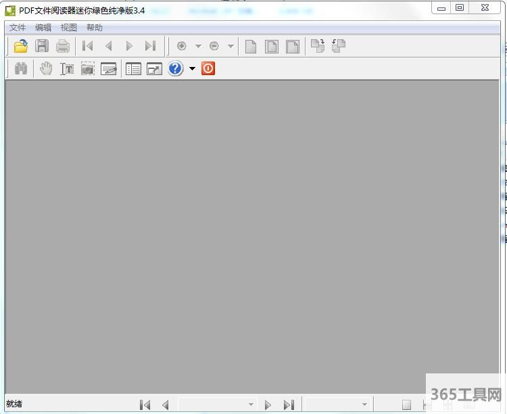Click the printer icon in toolbar
Screen dimensions: 507x414
coord(63,46)
